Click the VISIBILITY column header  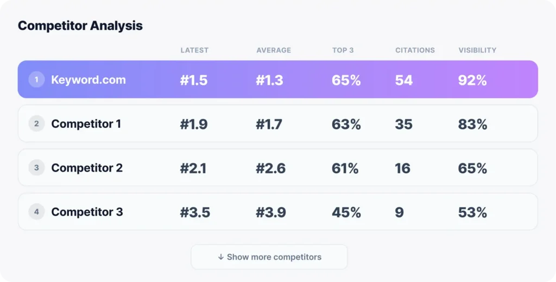pyautogui.click(x=477, y=50)
